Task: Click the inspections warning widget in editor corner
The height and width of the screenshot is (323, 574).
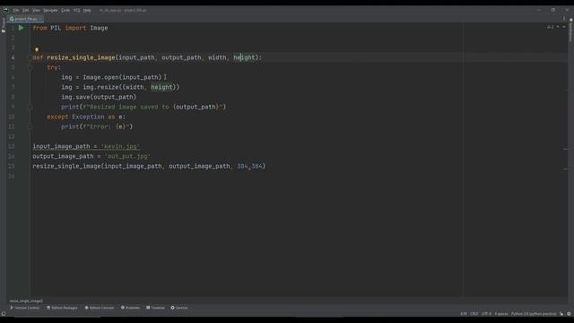Action: coord(550,27)
